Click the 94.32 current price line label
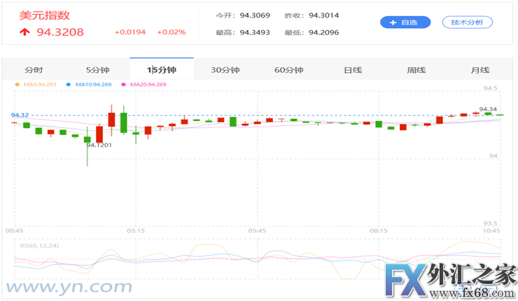 (20, 115)
